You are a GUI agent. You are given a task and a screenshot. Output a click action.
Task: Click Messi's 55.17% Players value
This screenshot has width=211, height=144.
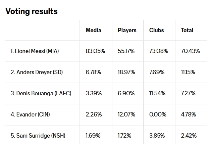coord(126,51)
